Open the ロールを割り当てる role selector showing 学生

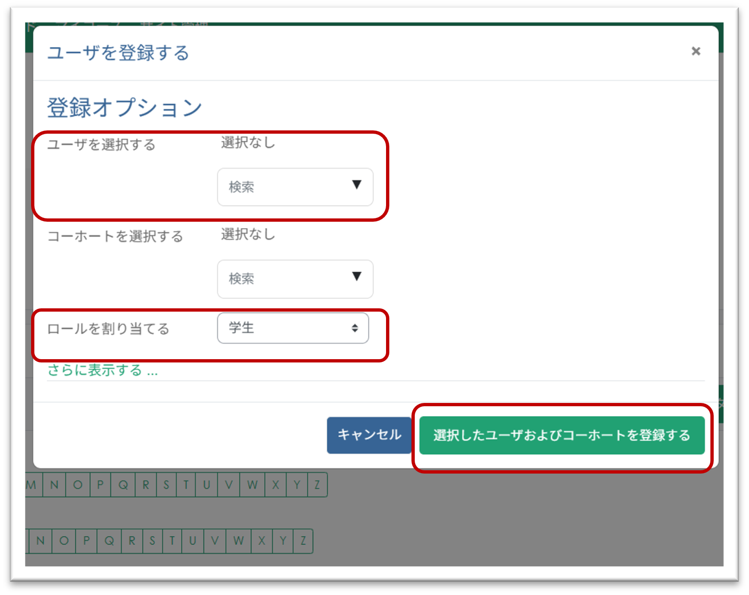tap(293, 328)
